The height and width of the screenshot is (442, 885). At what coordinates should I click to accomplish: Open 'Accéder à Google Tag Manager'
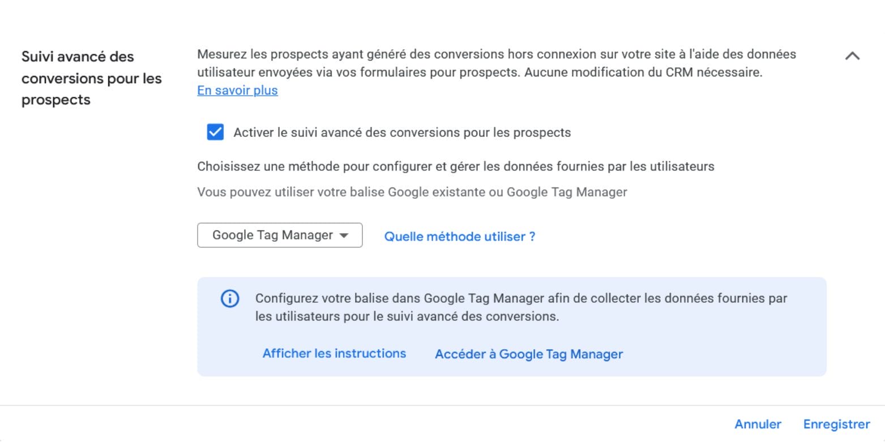(x=528, y=354)
